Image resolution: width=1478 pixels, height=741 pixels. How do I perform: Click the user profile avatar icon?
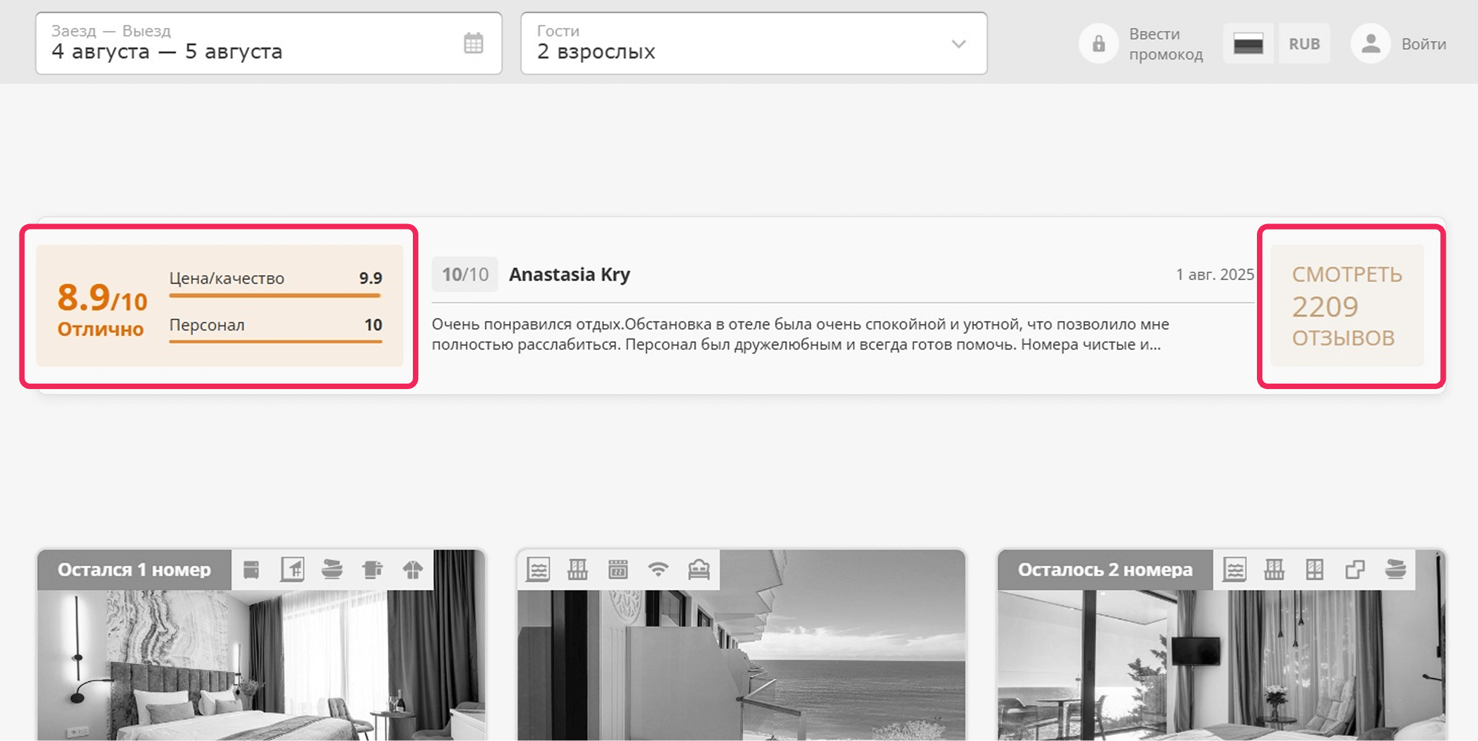pos(1370,44)
